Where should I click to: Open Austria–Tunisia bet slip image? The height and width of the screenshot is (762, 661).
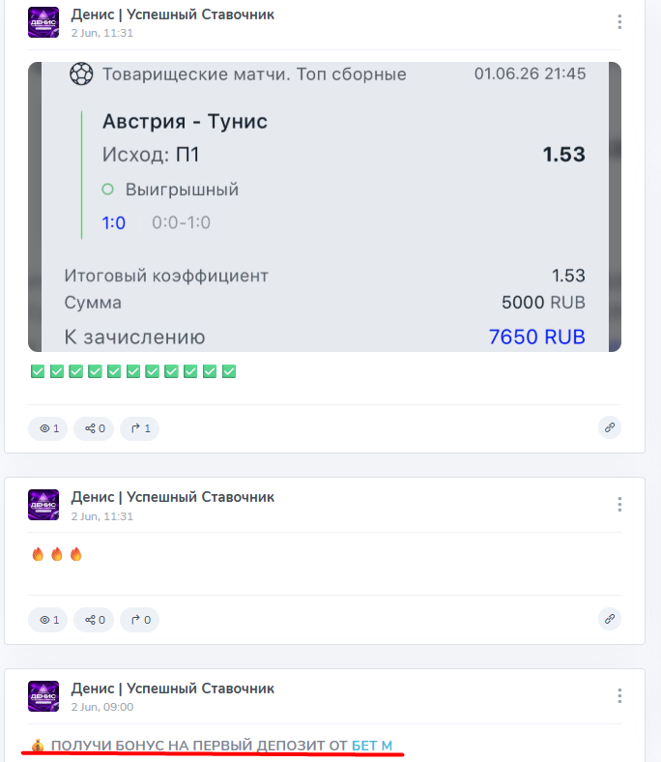click(x=325, y=207)
